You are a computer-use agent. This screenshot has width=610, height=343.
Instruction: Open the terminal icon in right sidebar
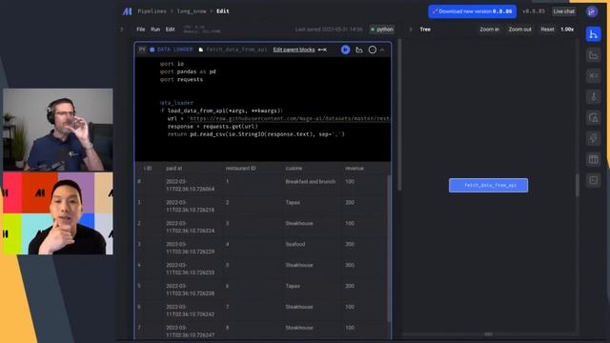[593, 180]
